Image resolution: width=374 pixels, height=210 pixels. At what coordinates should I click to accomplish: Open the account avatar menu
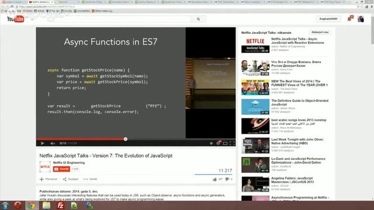361,19
